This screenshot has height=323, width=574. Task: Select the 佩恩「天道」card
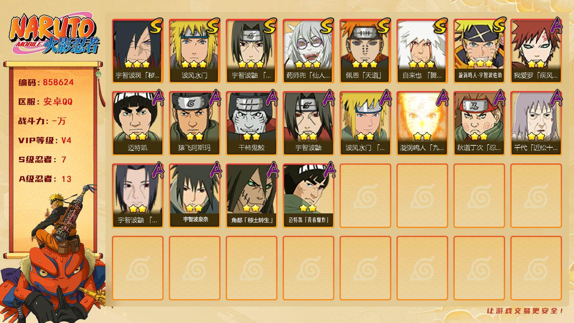(365, 51)
